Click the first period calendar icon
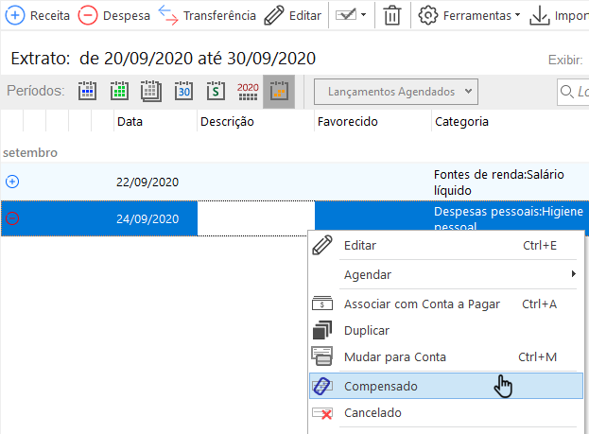Screen dimensions: 589x434 88,92
